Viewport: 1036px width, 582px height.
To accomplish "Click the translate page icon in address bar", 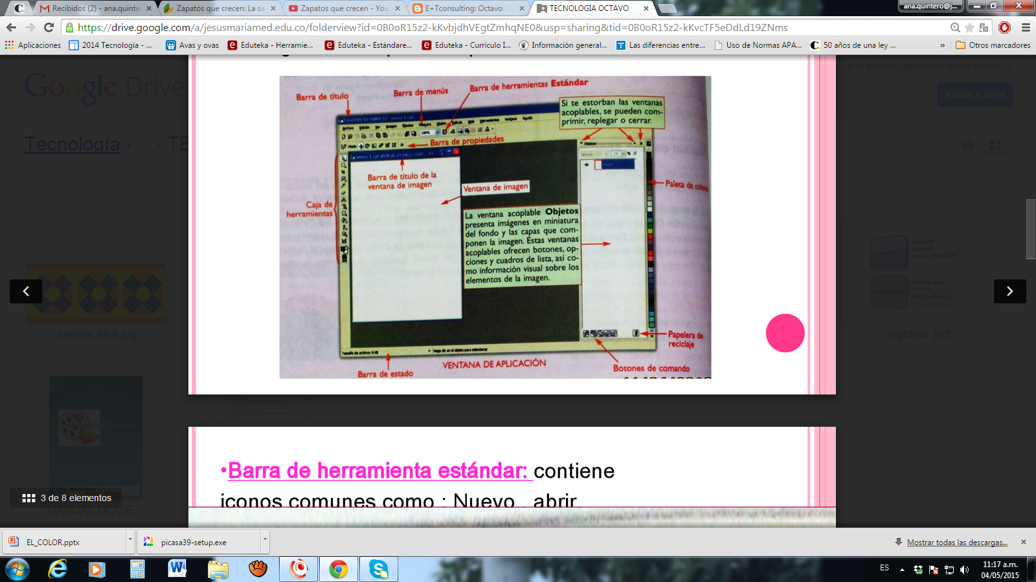I will 984,28.
